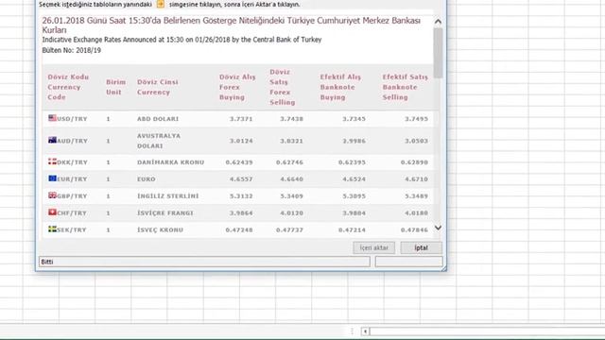Click the Döviz Kodu Currency Code header
605x340 pixels.
tap(68, 87)
